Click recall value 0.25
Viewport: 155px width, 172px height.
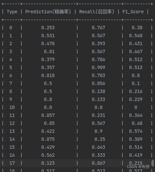tap(100, 139)
